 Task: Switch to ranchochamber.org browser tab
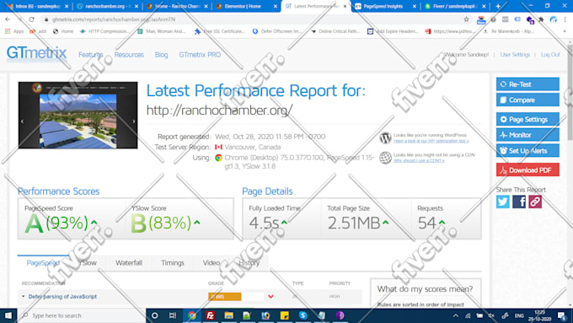107,6
